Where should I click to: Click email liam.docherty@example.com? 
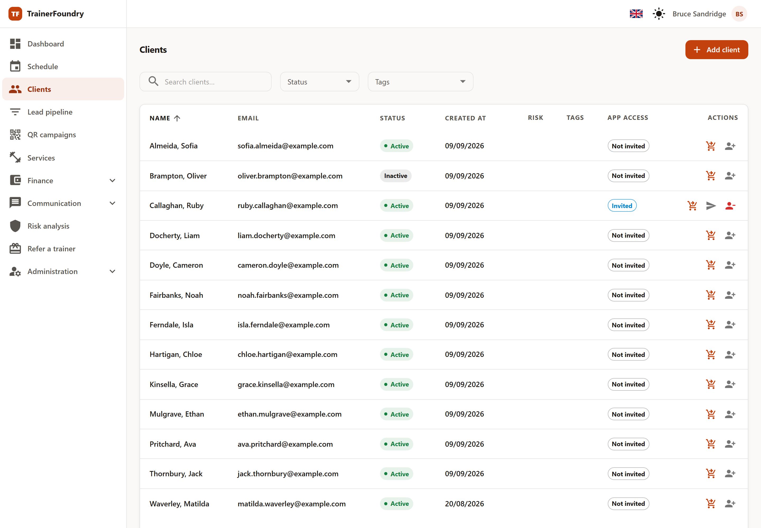pos(286,235)
